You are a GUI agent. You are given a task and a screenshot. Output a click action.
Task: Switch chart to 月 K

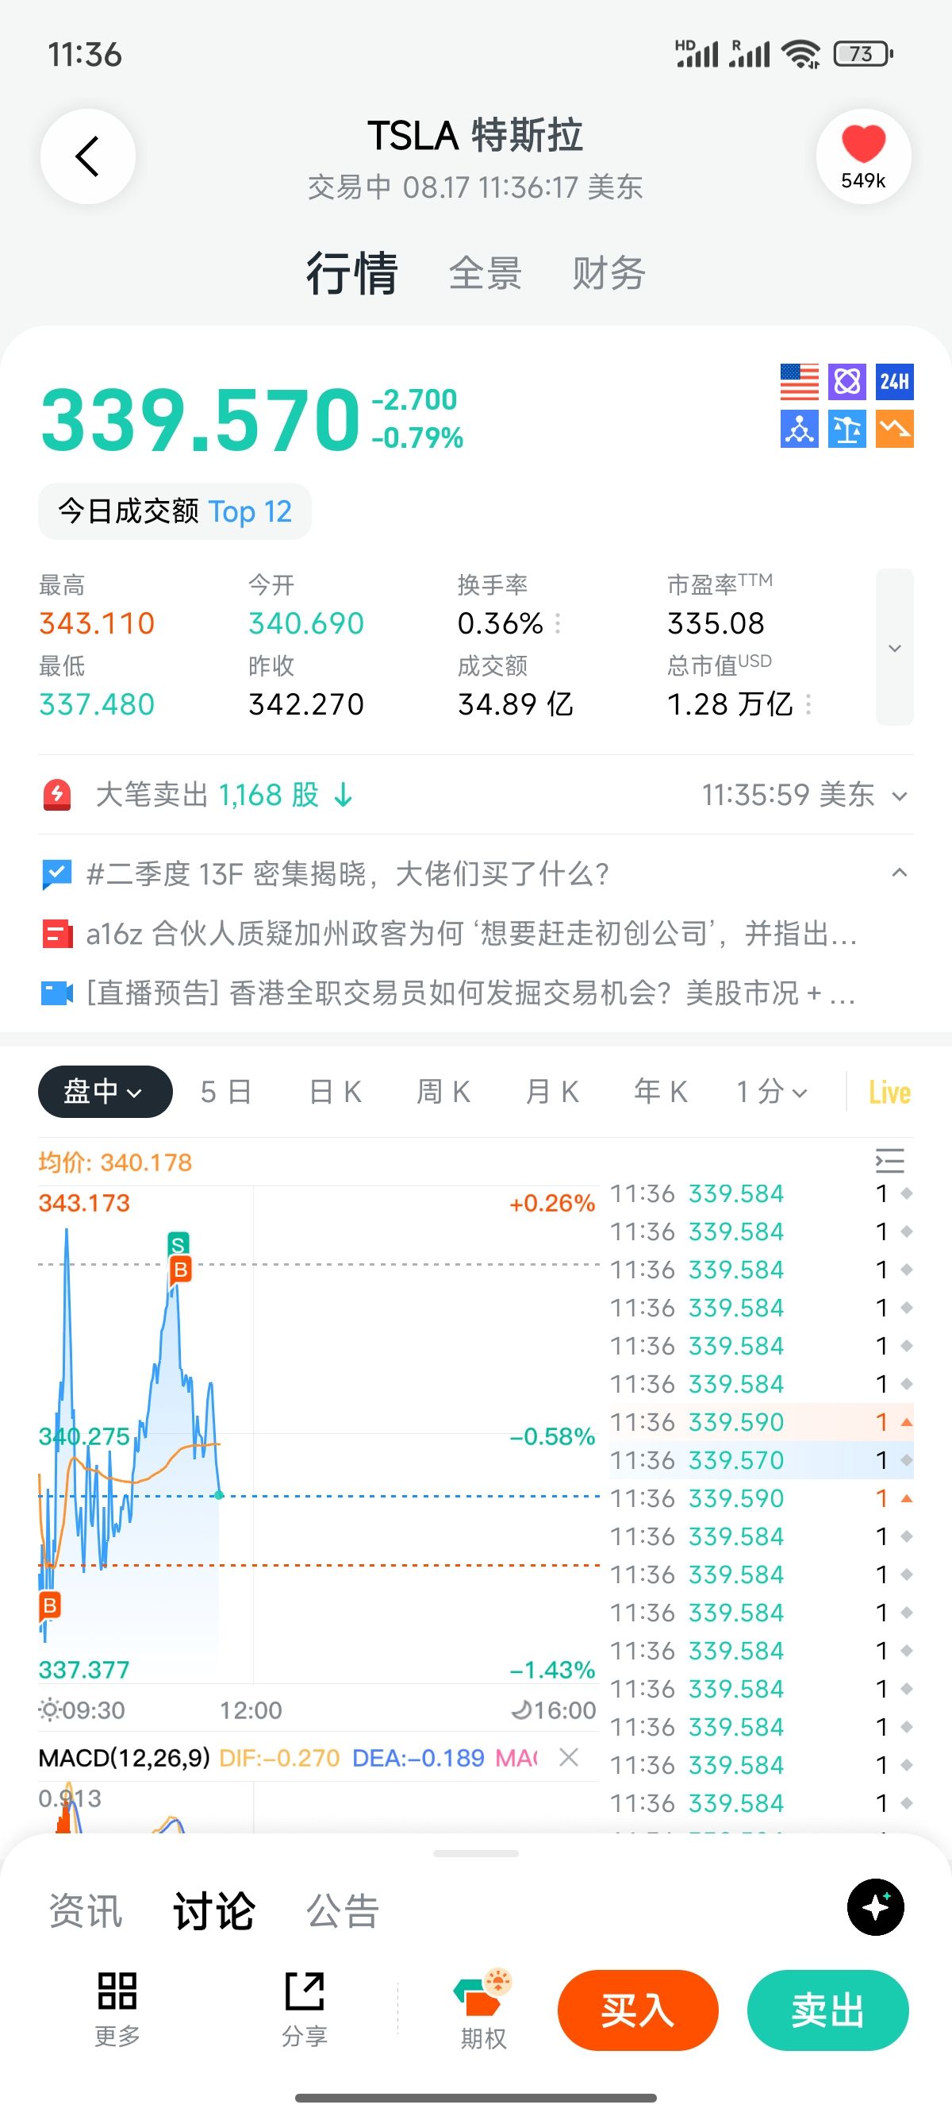pos(551,1092)
